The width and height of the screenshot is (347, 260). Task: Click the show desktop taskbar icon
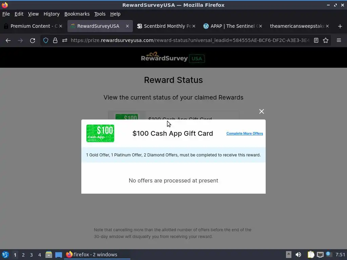tap(59, 255)
